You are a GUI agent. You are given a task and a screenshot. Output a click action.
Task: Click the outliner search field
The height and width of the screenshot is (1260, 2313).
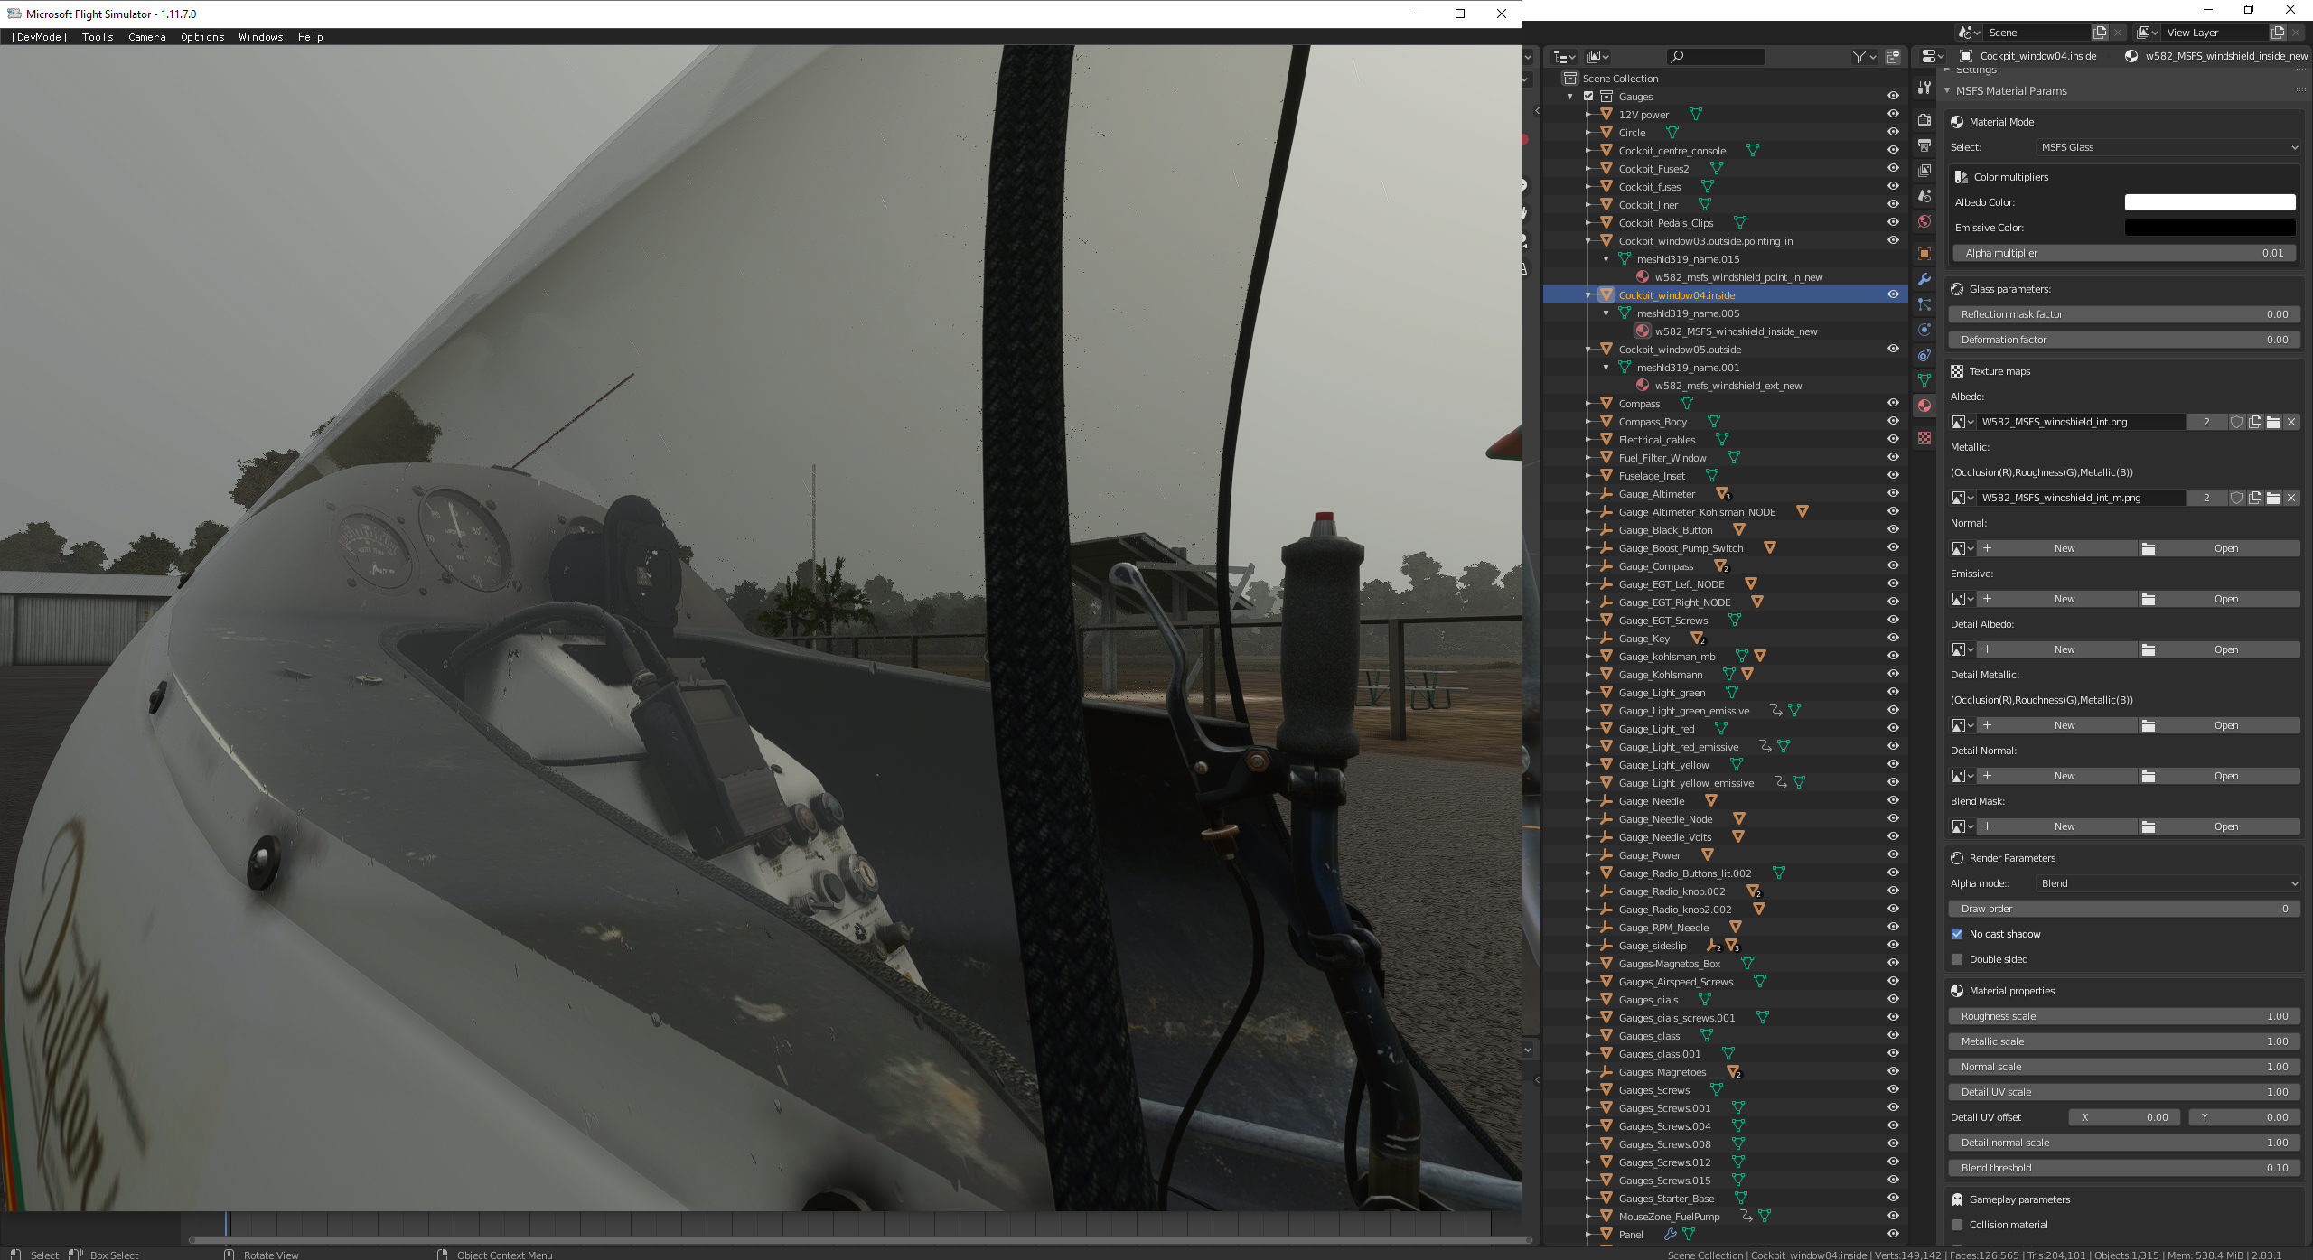1716,56
